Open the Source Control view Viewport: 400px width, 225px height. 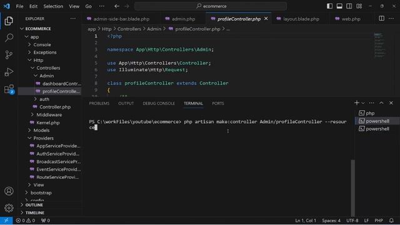coord(9,55)
